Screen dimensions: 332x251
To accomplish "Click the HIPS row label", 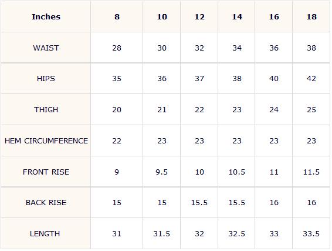I will (x=46, y=79).
